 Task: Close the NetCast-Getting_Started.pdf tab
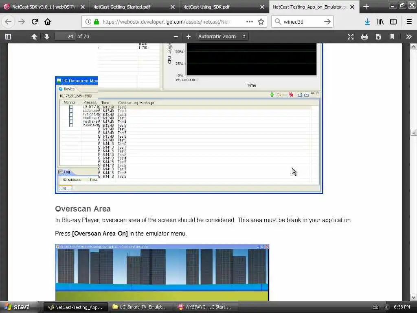[x=173, y=7]
